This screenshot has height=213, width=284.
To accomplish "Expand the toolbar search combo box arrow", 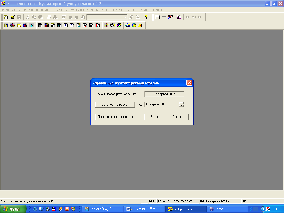I will pos(125,17).
